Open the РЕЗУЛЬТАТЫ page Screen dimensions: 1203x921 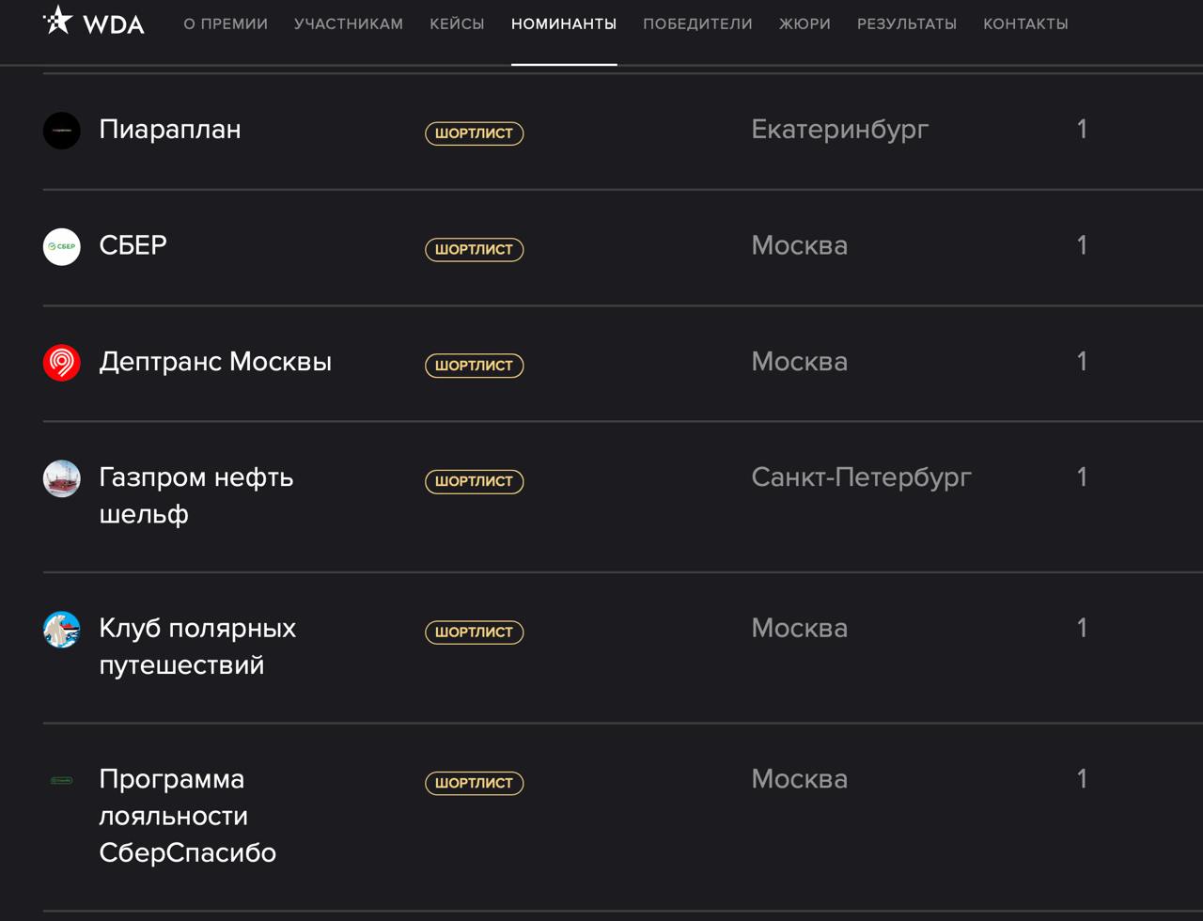[907, 24]
